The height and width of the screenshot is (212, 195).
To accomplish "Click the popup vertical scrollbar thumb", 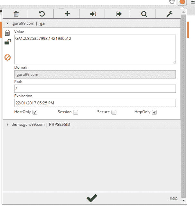I will pos(183,106).
